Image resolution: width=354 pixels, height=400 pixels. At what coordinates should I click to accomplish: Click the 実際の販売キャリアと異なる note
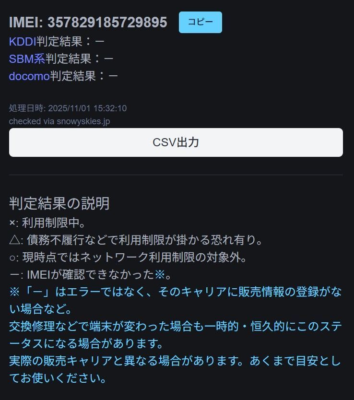tap(175, 369)
